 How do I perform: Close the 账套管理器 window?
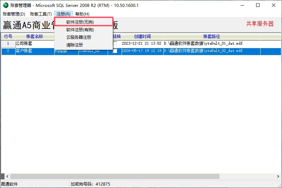pyautogui.click(x=274, y=6)
